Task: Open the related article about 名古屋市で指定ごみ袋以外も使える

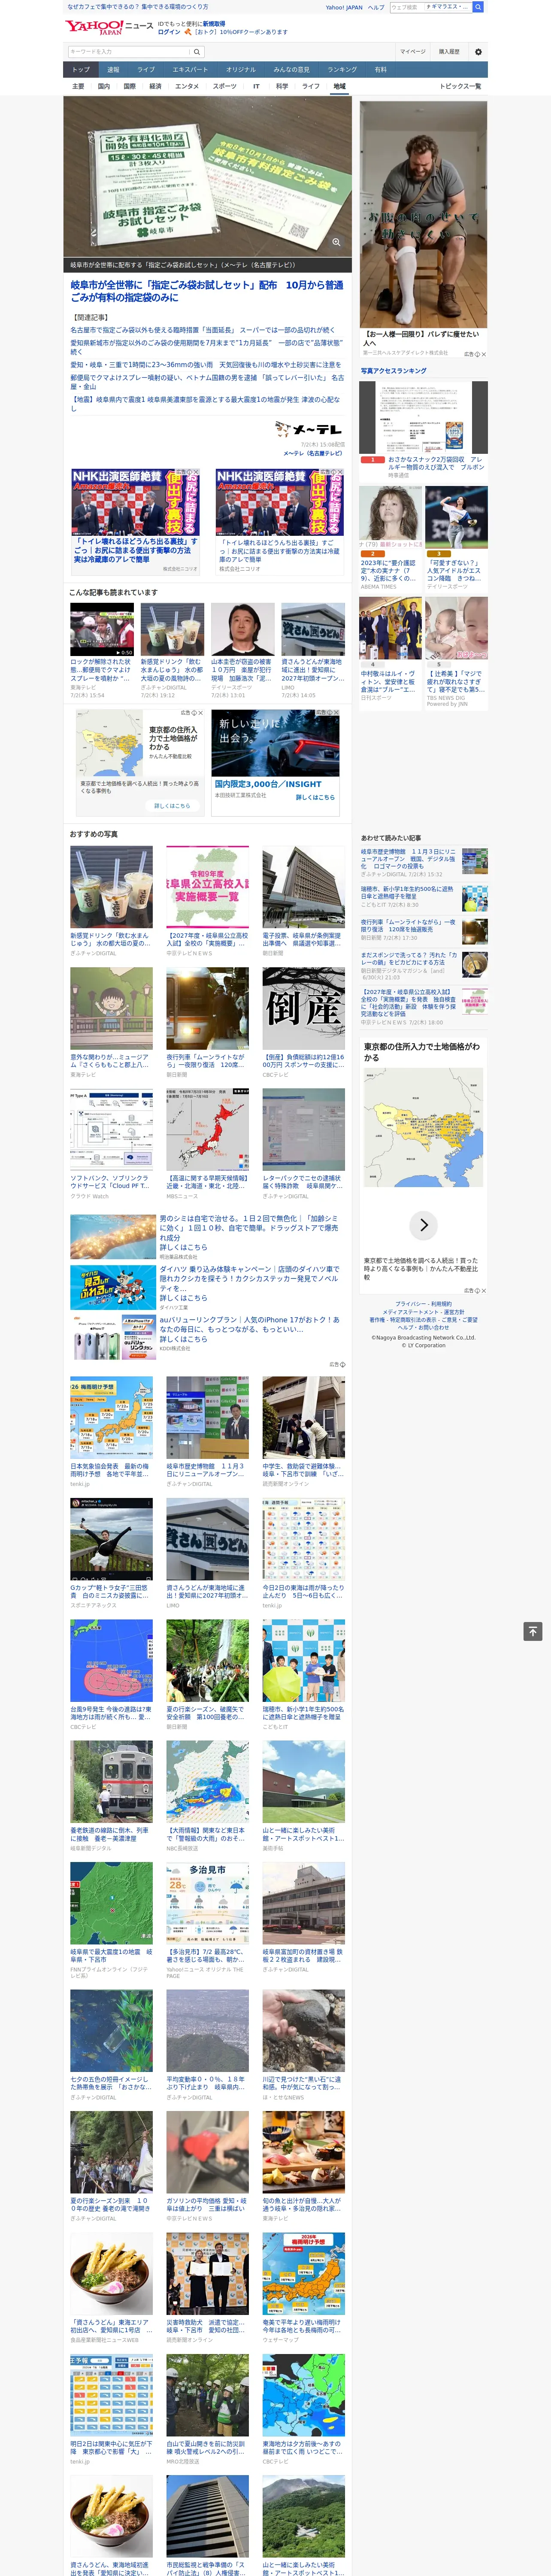Action: point(203,330)
